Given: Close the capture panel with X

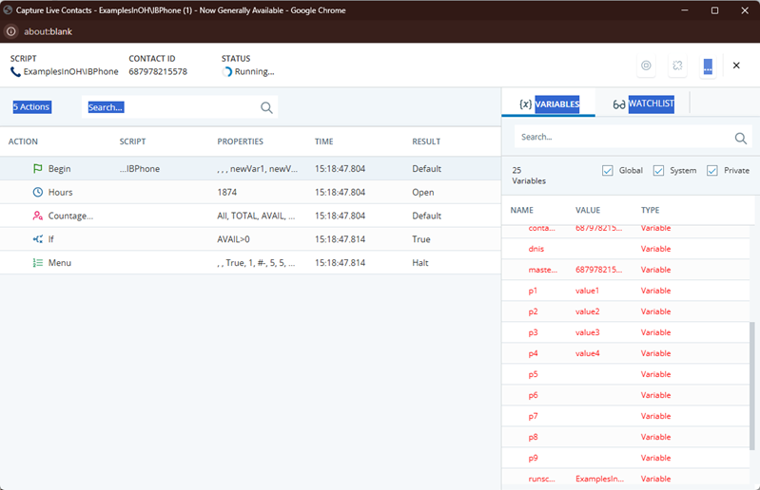Looking at the screenshot, I should coord(736,66).
